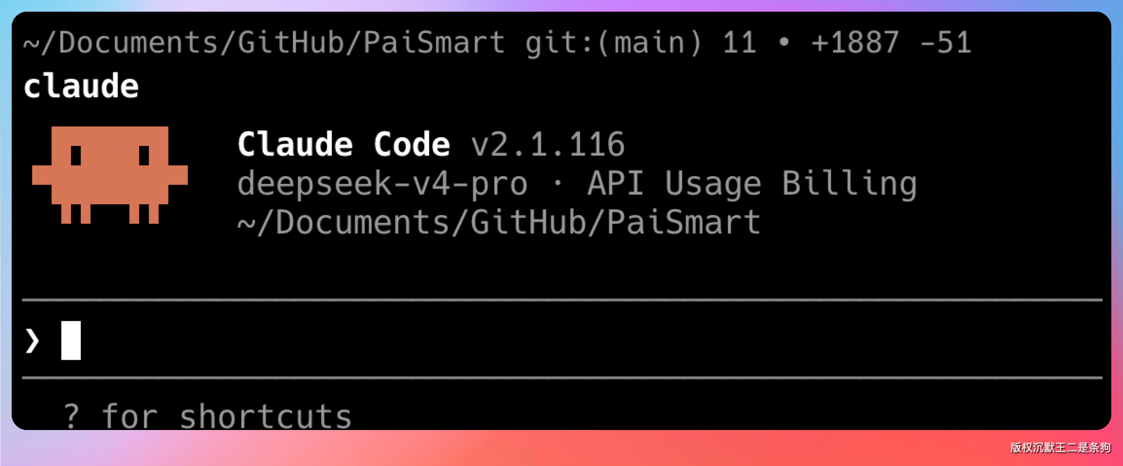Click the -51 deletions count
The height and width of the screenshot is (466, 1123).
(945, 42)
